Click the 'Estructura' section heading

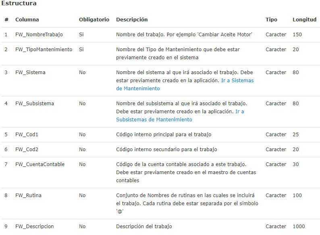(19, 4)
